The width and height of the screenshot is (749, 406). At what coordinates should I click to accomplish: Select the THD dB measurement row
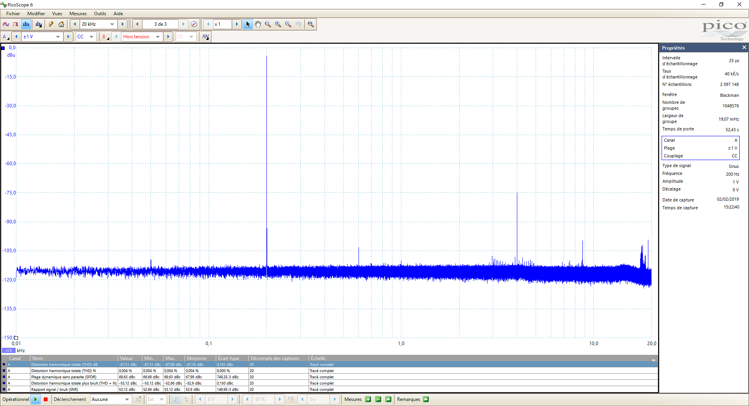pyautogui.click(x=329, y=365)
